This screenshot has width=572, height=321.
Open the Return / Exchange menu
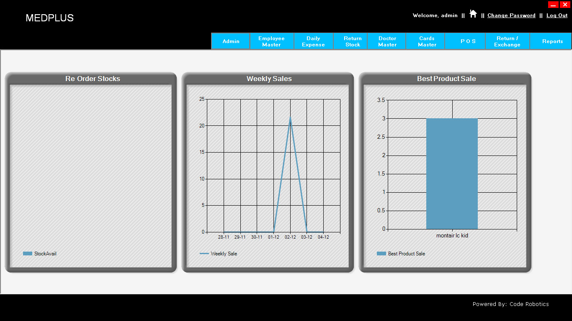(507, 41)
